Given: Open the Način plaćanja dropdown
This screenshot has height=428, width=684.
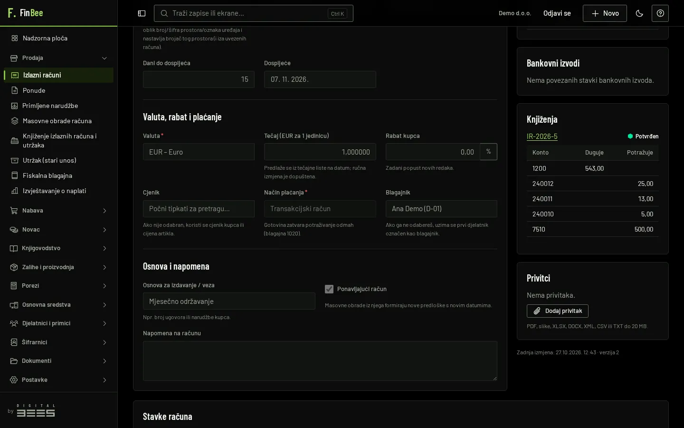Looking at the screenshot, I should (320, 209).
